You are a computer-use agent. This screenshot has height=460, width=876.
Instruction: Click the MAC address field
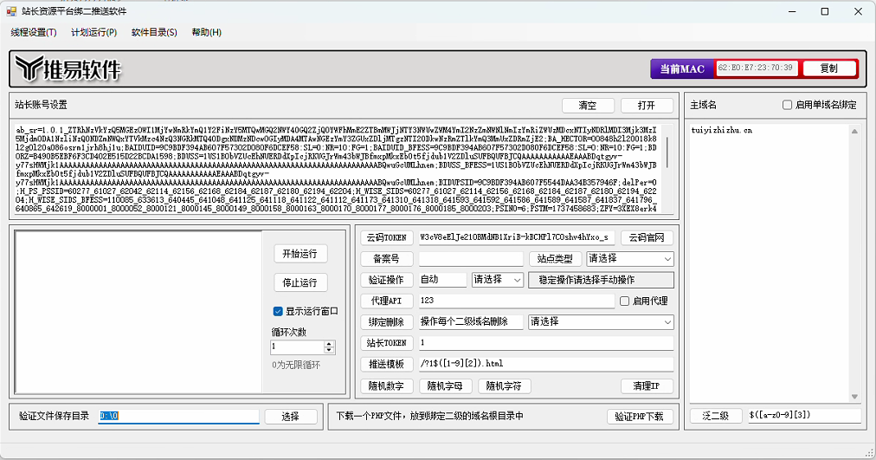757,68
